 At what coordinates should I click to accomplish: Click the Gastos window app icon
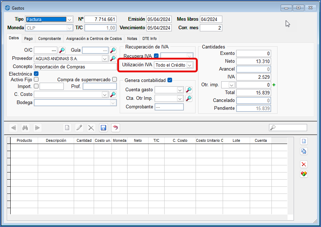pos(7,8)
